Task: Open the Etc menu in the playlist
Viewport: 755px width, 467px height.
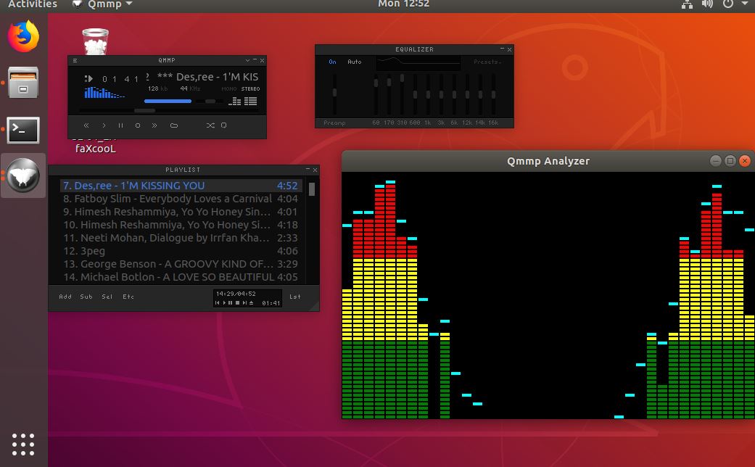Action: pos(128,297)
